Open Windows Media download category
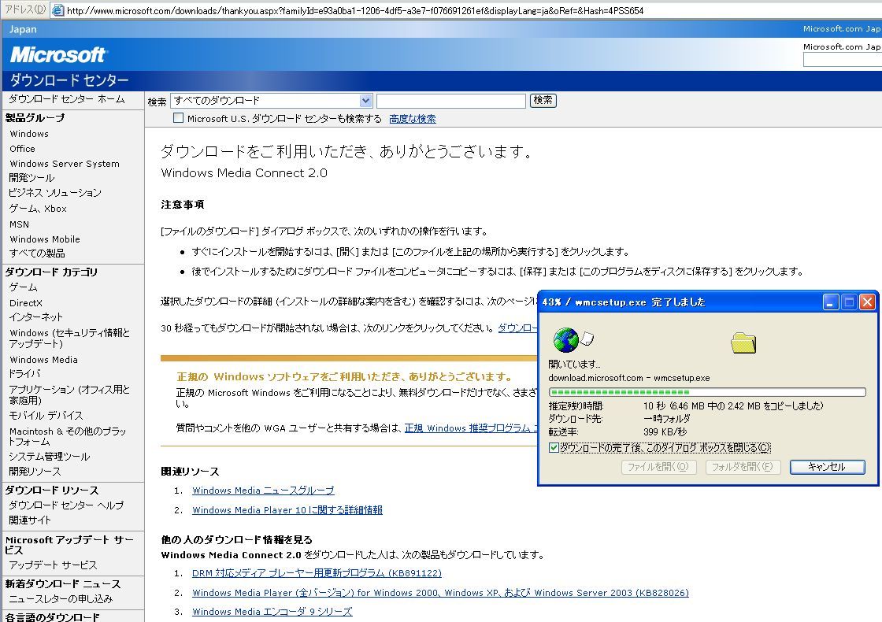The height and width of the screenshot is (622, 882). [x=44, y=359]
